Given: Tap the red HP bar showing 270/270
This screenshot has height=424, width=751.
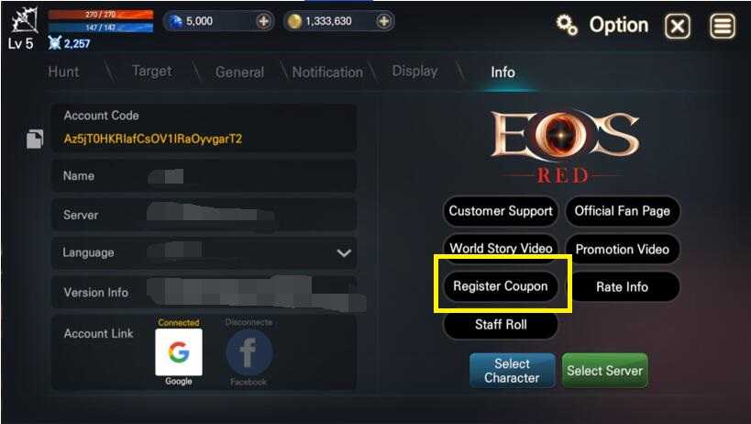Looking at the screenshot, I should click(101, 15).
